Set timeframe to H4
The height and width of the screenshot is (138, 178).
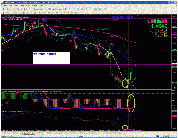pos(64,13)
